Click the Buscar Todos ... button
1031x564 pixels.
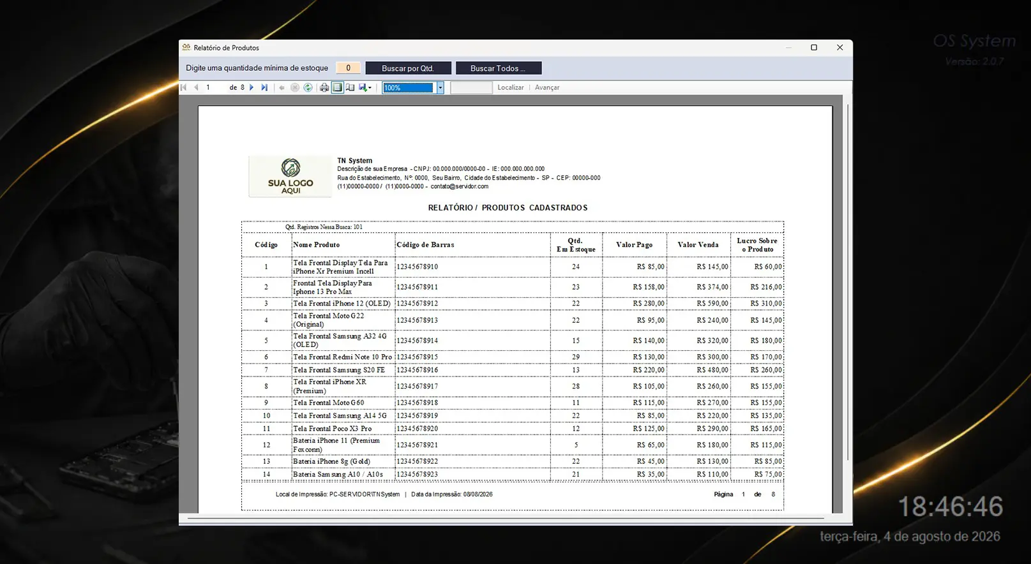click(498, 68)
